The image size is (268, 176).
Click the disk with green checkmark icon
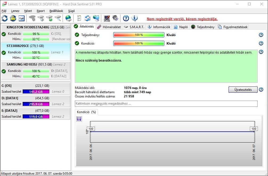coord(49,18)
